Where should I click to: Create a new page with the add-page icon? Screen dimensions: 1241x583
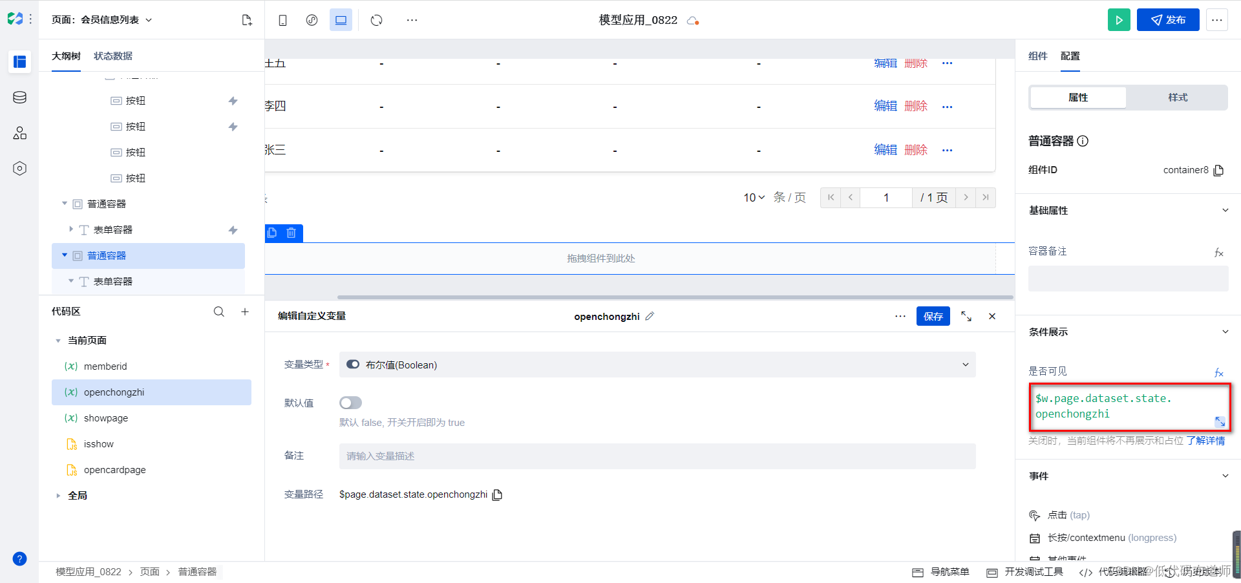tap(246, 20)
